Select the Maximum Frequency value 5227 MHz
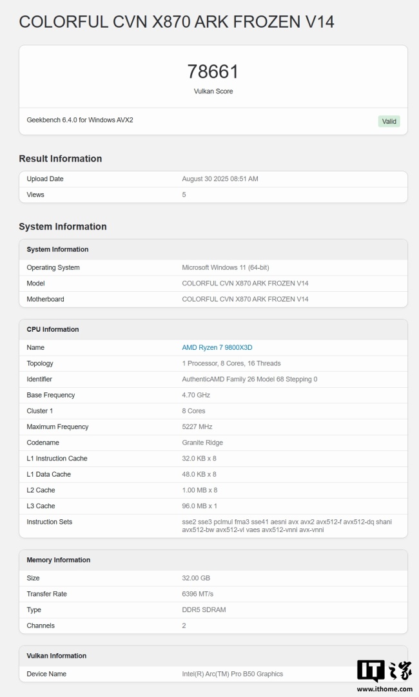Screen dimensions: 419x697 [197, 426]
